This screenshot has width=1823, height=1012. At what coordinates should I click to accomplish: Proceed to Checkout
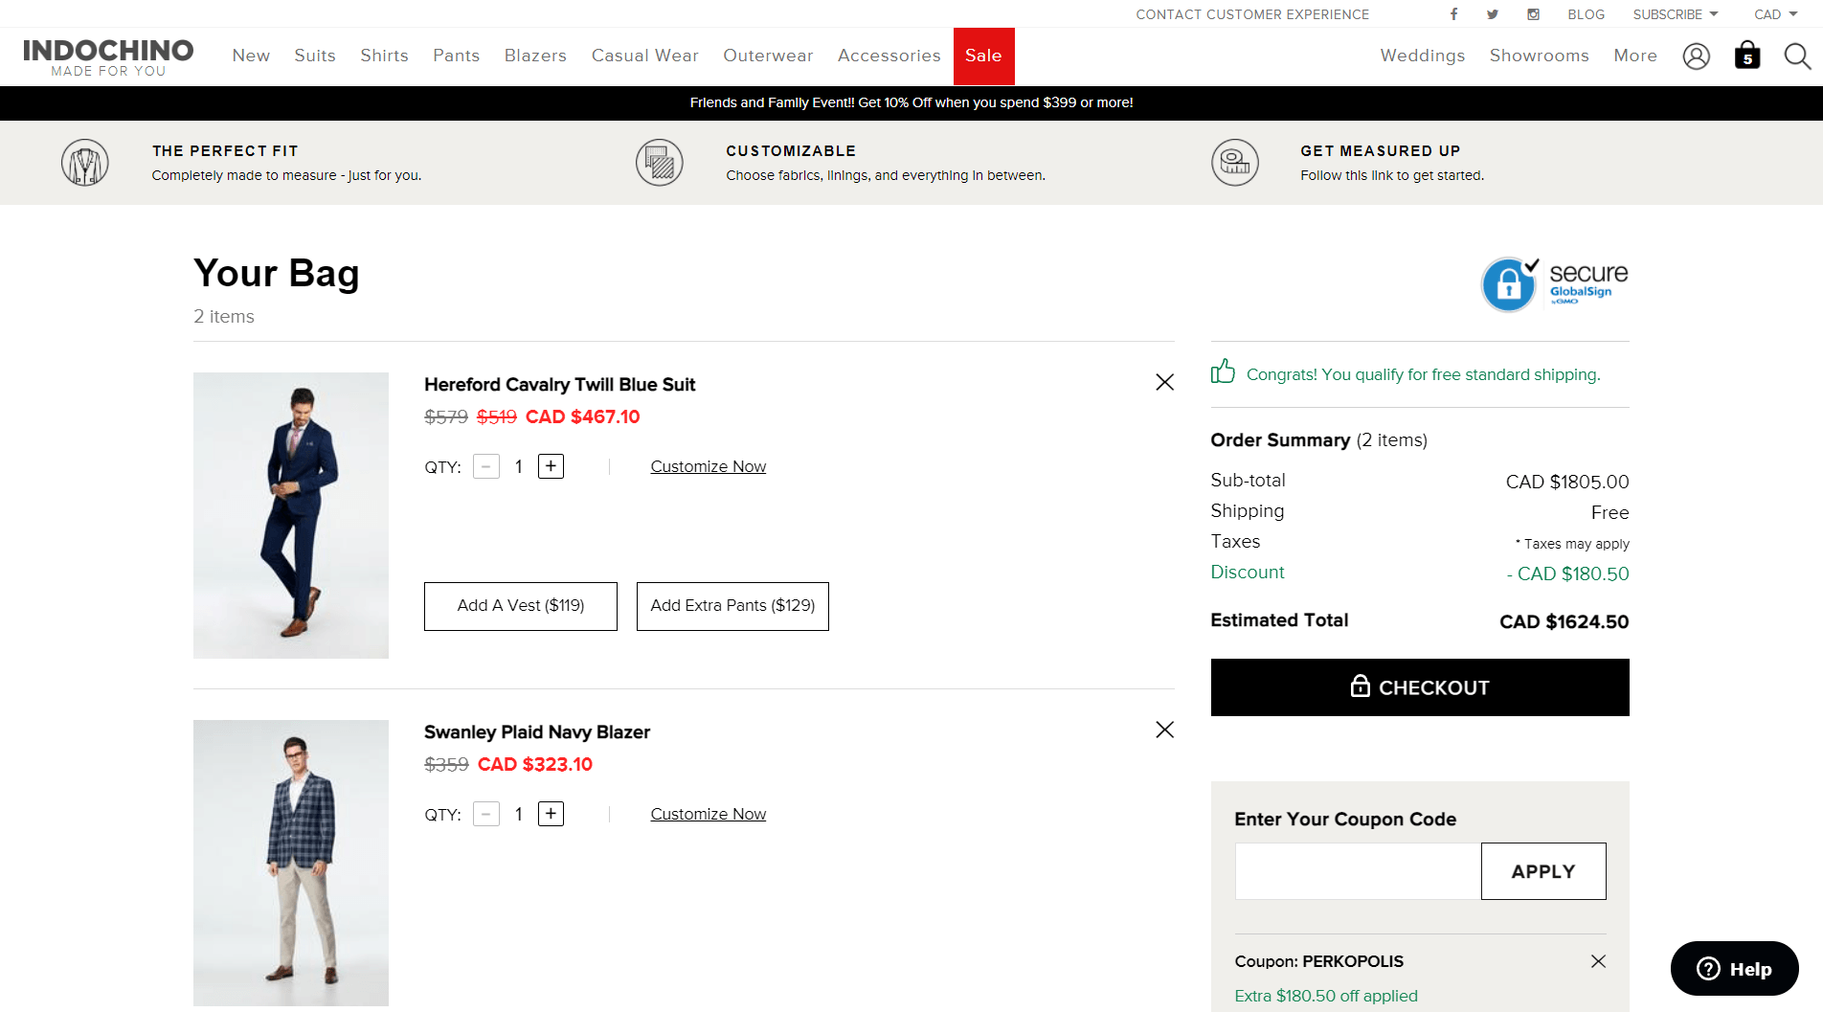(1419, 687)
